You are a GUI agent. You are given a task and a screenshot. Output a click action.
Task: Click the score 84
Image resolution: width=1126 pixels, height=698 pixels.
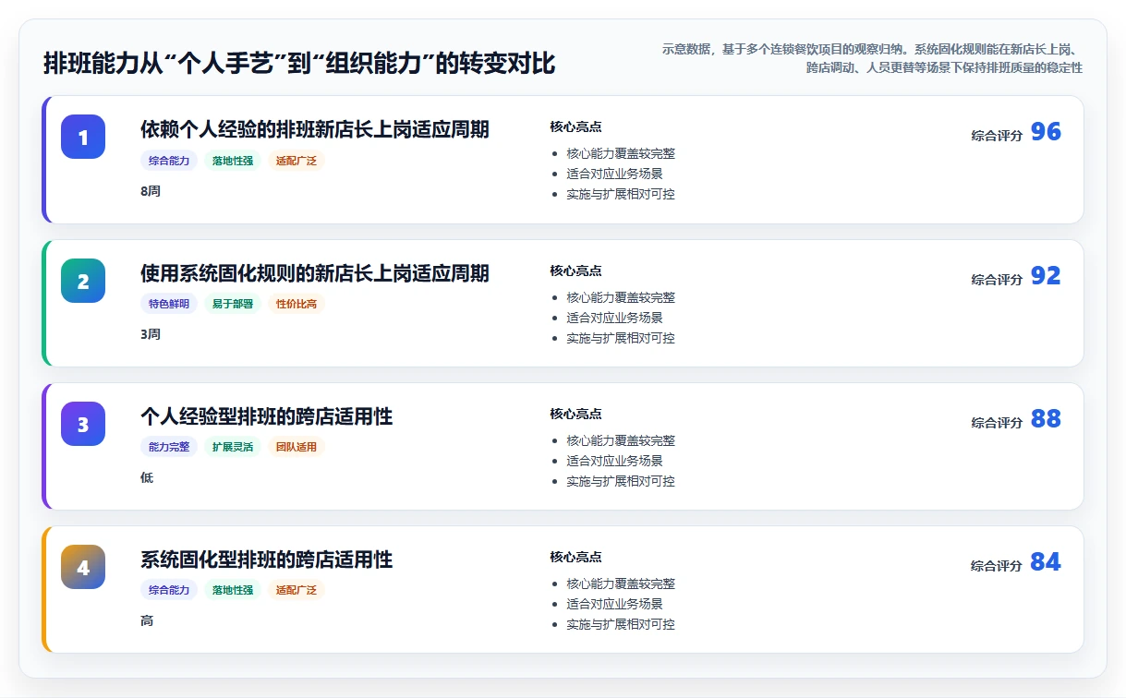point(1046,562)
